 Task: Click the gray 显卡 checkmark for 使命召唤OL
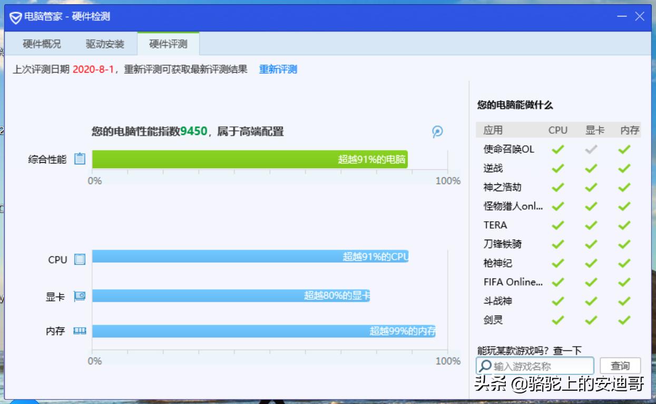pos(590,149)
